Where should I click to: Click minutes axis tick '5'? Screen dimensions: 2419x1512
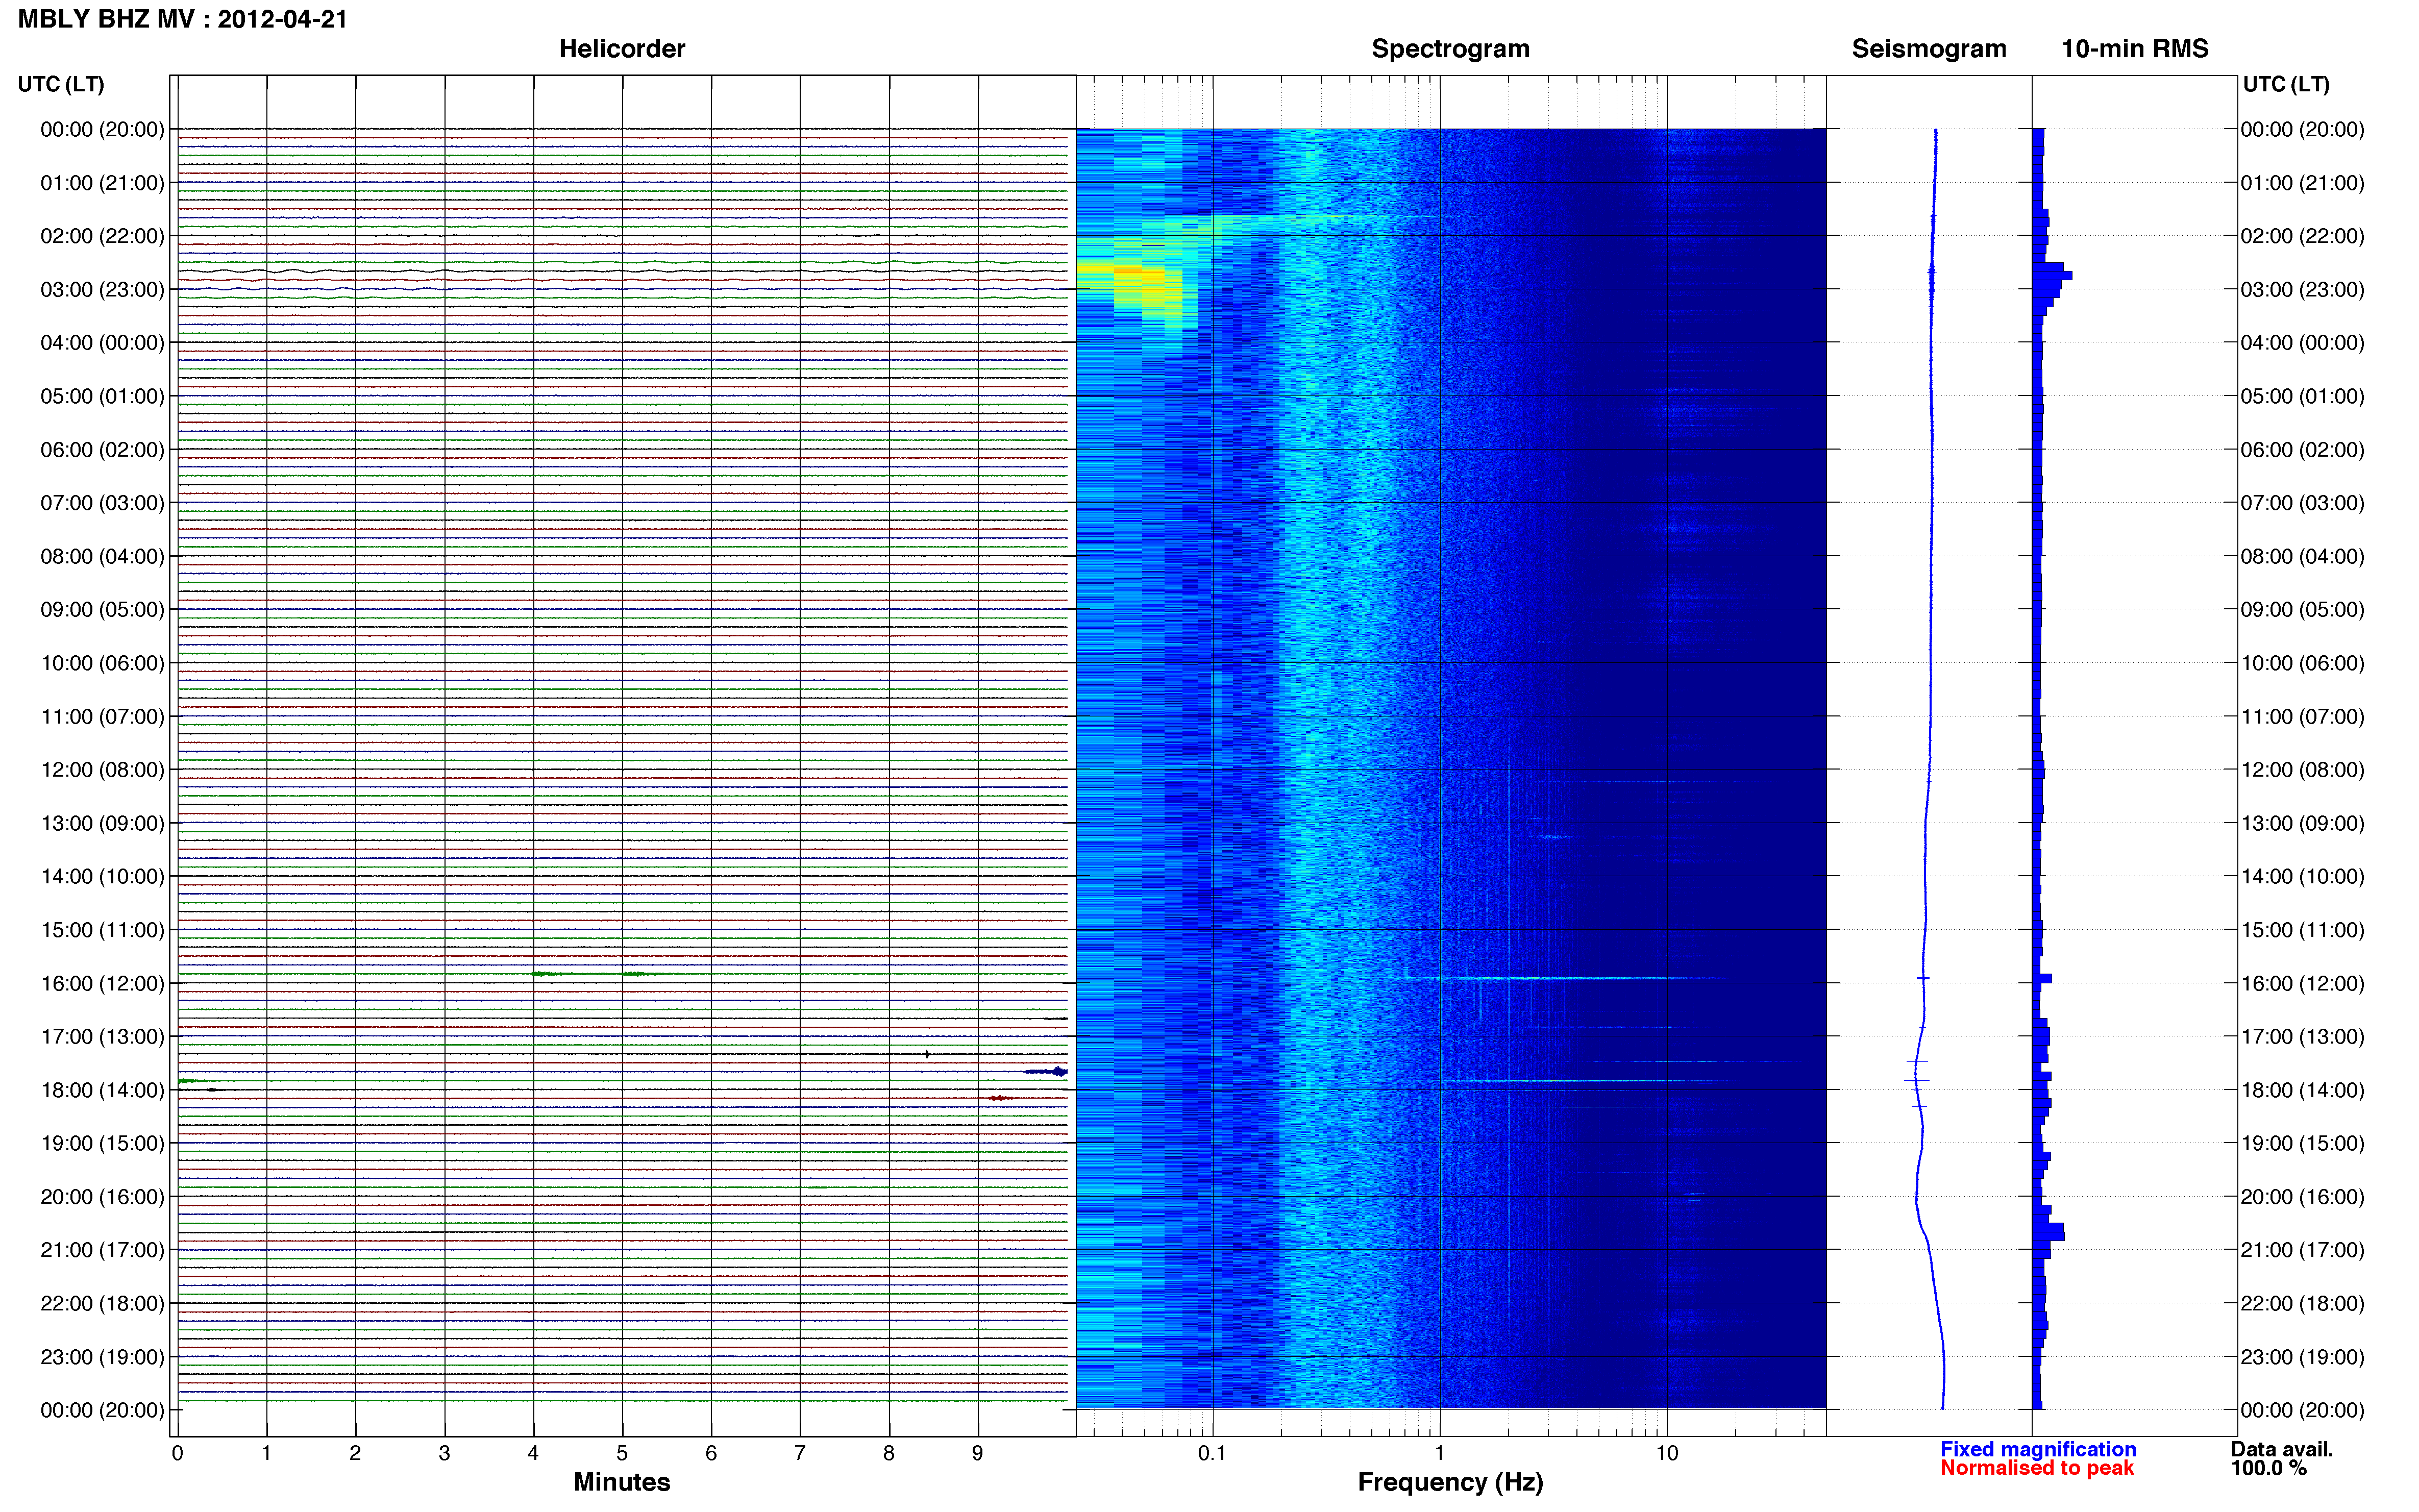click(622, 1454)
